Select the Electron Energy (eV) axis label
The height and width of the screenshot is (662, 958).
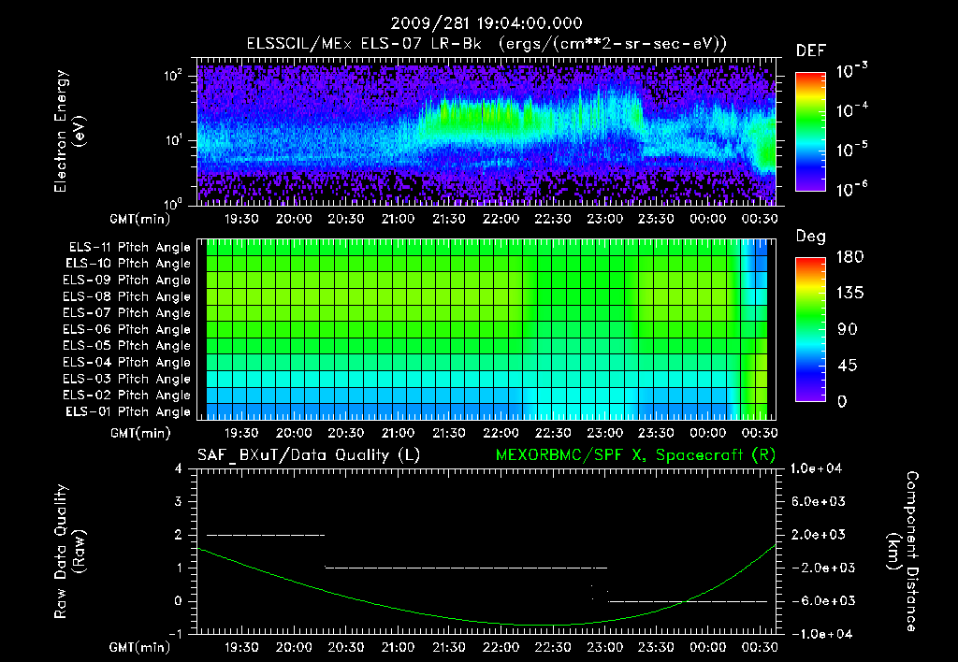pyautogui.click(x=69, y=131)
